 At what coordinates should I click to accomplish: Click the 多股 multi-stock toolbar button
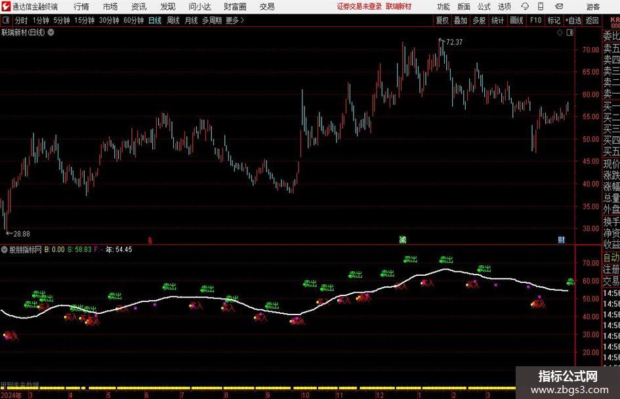click(479, 20)
